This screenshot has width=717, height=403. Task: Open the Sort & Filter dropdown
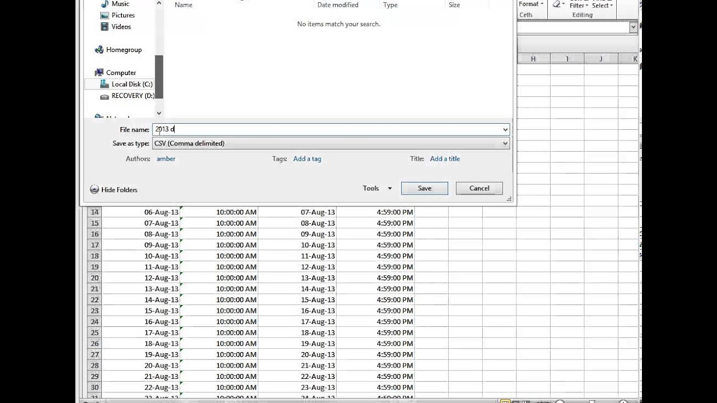coord(580,5)
